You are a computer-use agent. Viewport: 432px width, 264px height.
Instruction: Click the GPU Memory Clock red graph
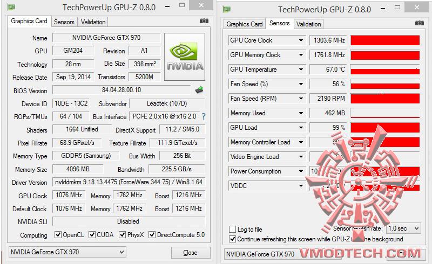[385, 55]
